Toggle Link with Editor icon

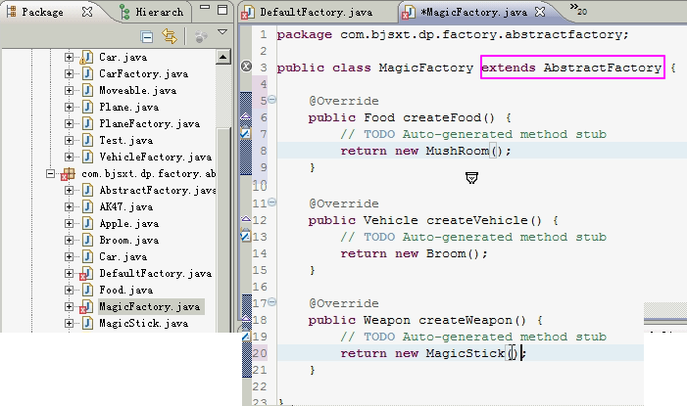(x=170, y=36)
